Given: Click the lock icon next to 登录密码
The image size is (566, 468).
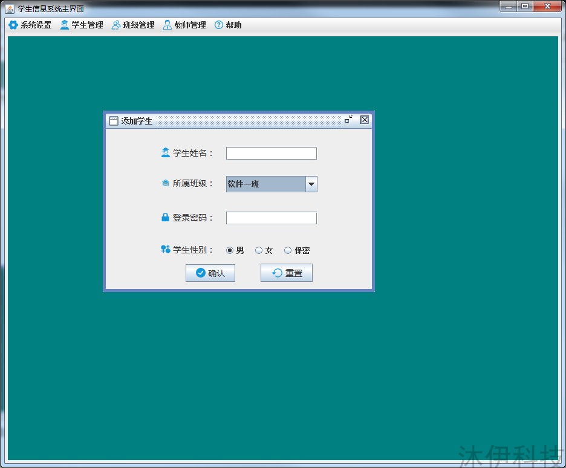Looking at the screenshot, I should tap(165, 217).
